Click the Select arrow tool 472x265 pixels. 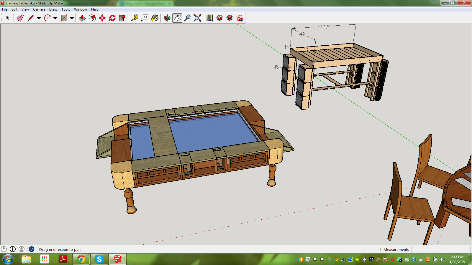[x=8, y=18]
